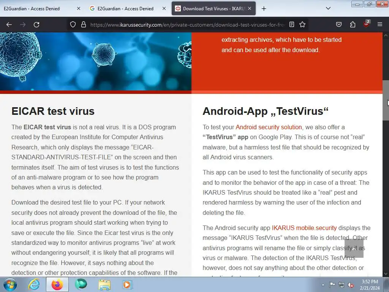Open a new tab
The height and width of the screenshot is (292, 389).
pyautogui.click(x=264, y=9)
